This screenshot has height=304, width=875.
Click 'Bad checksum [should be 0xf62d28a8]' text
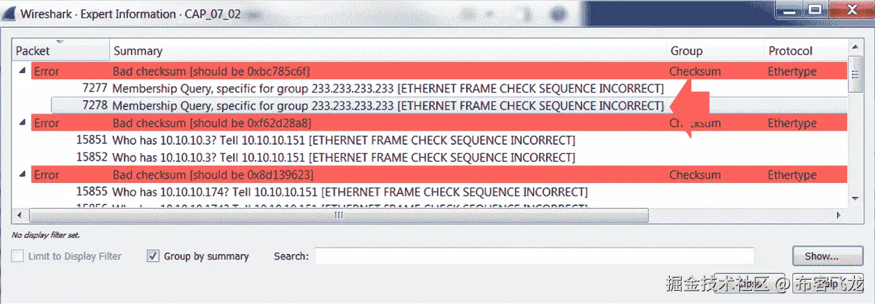[x=211, y=123]
